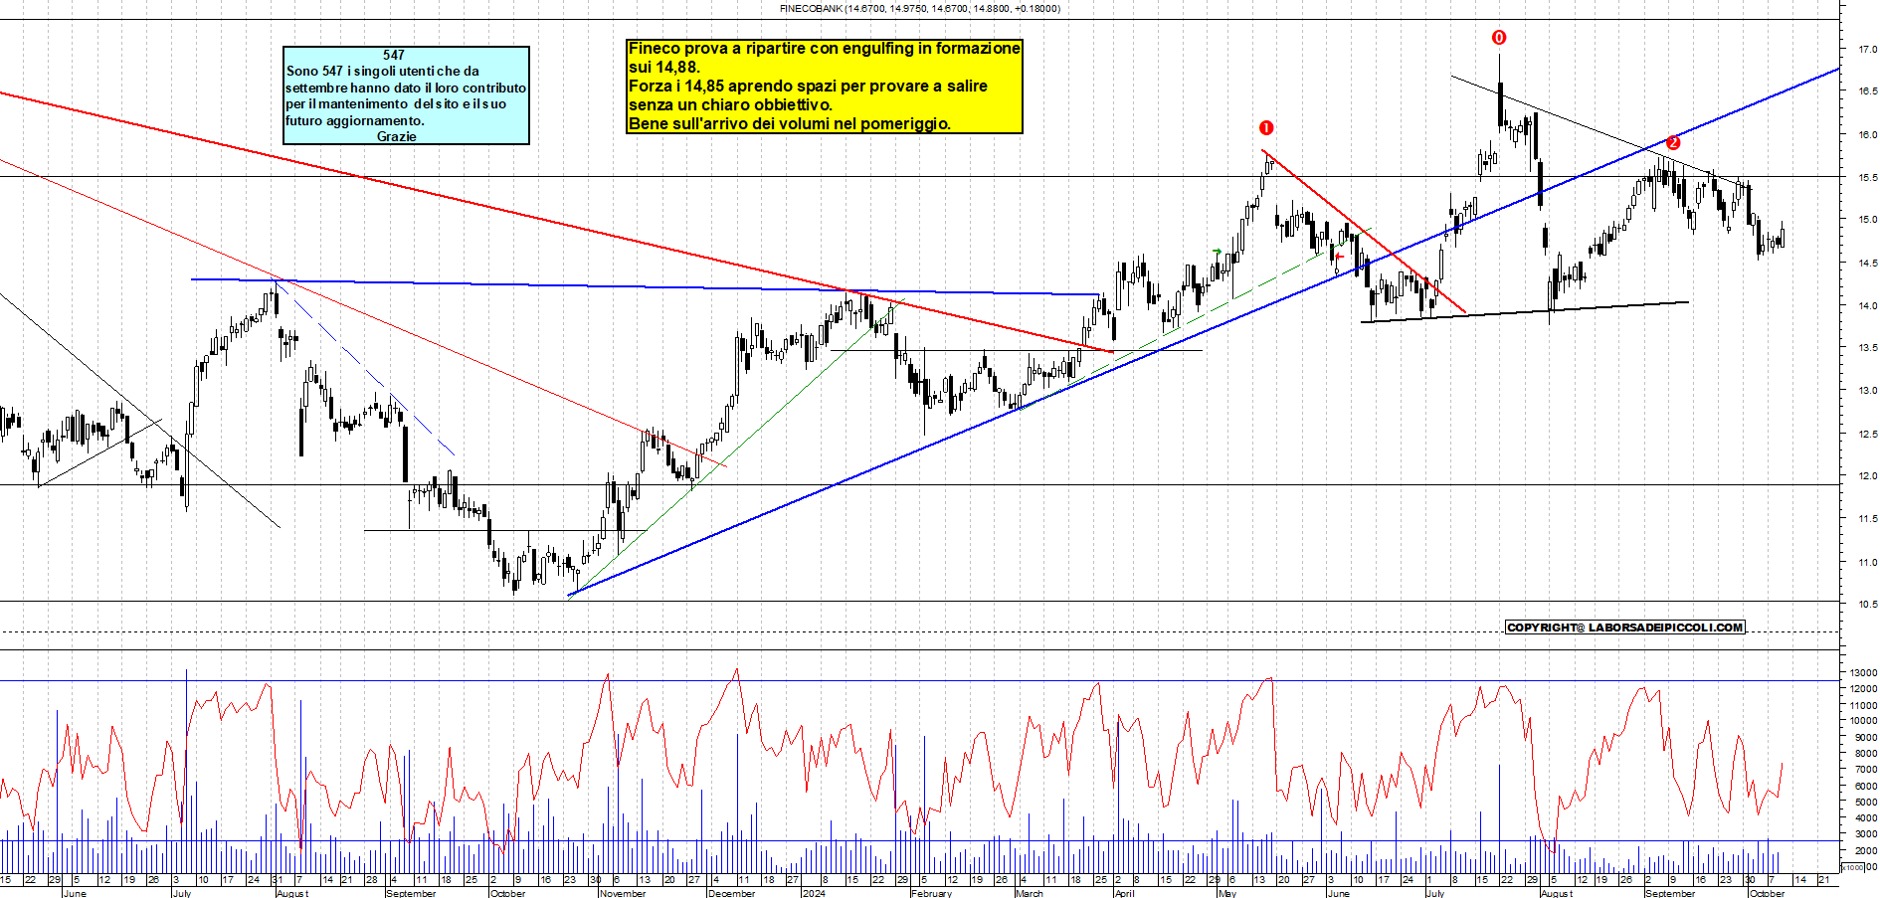Click the 15.5 price axis label
The image size is (1880, 898).
click(1867, 177)
